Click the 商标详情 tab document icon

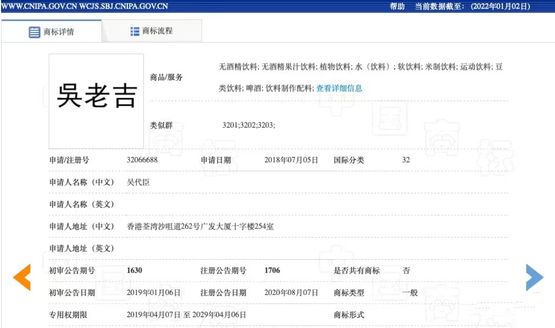tap(34, 32)
